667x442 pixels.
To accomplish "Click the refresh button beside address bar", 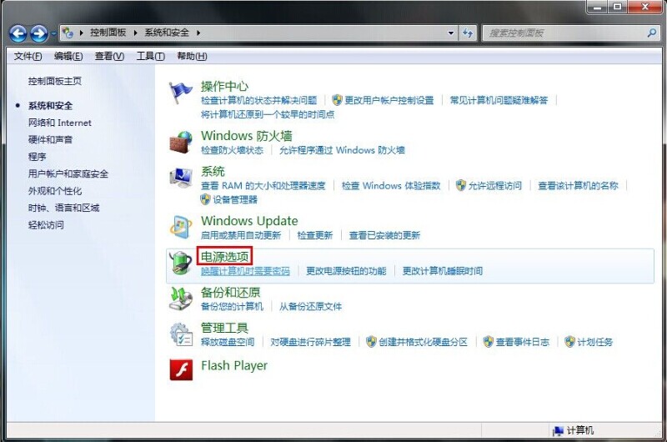I will click(x=468, y=33).
